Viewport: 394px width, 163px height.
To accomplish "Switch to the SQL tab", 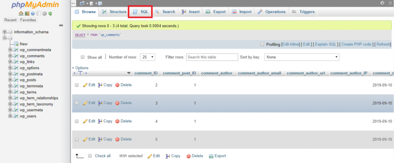I will 140,12.
